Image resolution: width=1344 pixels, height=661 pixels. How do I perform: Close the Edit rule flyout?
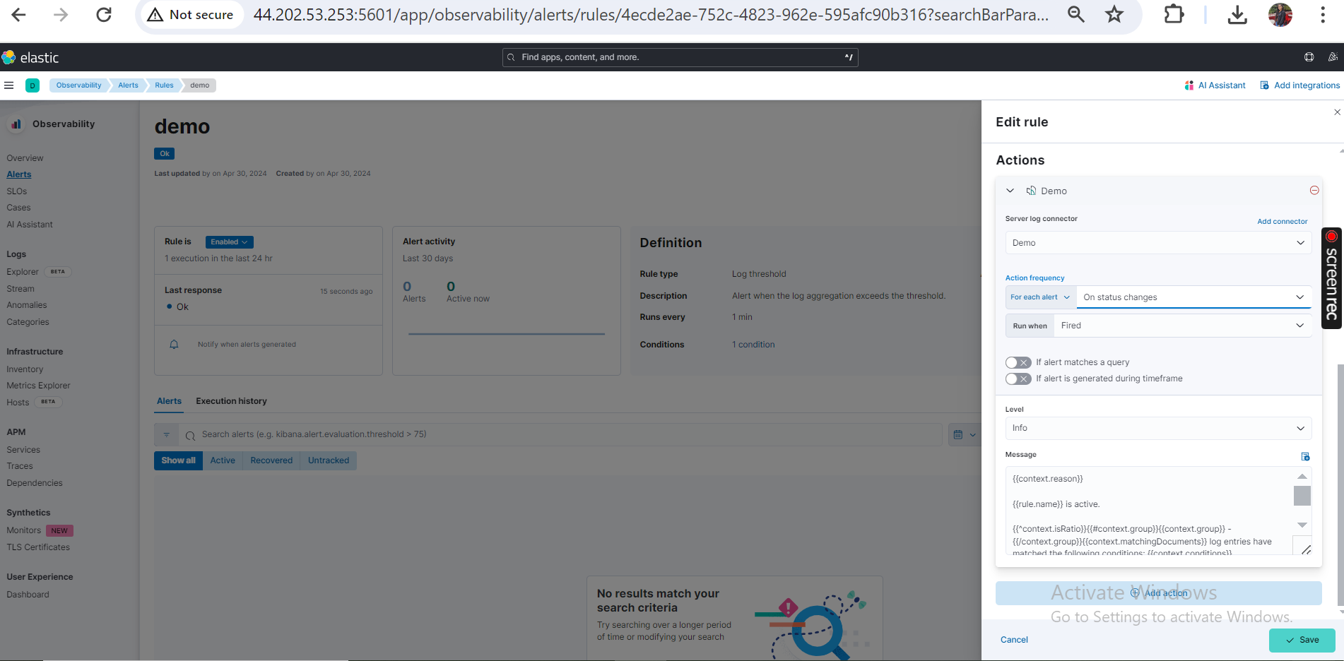click(1337, 112)
